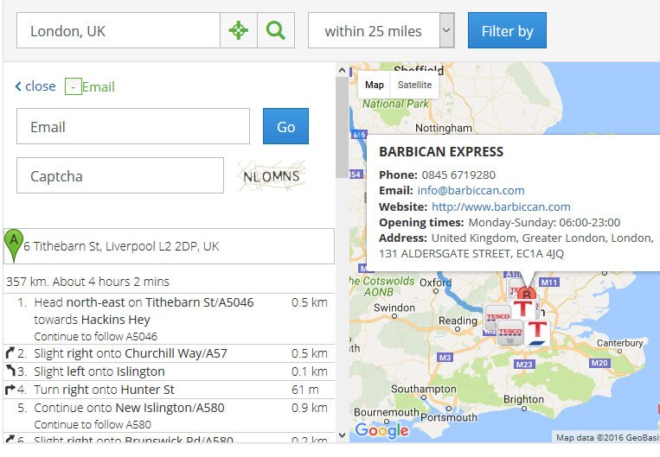Click the blue Filter by button
The height and width of the screenshot is (457, 660).
click(507, 30)
